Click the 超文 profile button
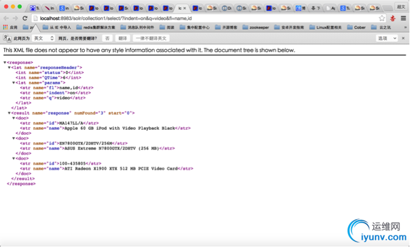This screenshot has height=247, width=410. pos(401,7)
